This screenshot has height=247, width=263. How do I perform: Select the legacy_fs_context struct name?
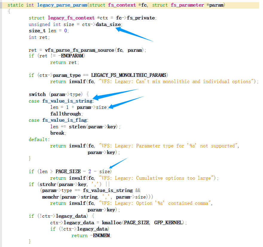(71, 18)
